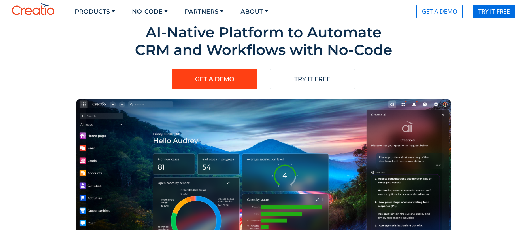Click the blue TRY IT FREE header button
Viewport: 528px width, 230px height.
coord(494,12)
